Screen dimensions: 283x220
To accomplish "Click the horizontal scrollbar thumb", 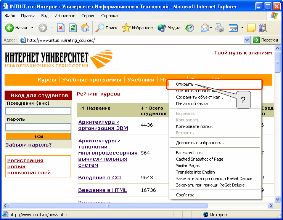I will pyautogui.click(x=108, y=206).
